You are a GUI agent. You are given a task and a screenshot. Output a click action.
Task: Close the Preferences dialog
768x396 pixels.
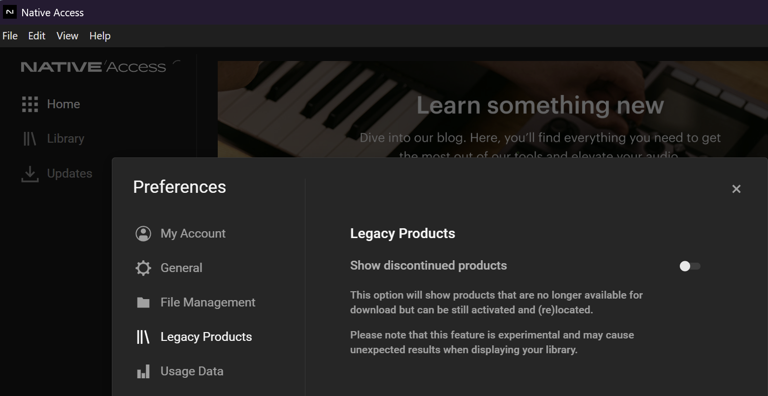click(x=736, y=189)
